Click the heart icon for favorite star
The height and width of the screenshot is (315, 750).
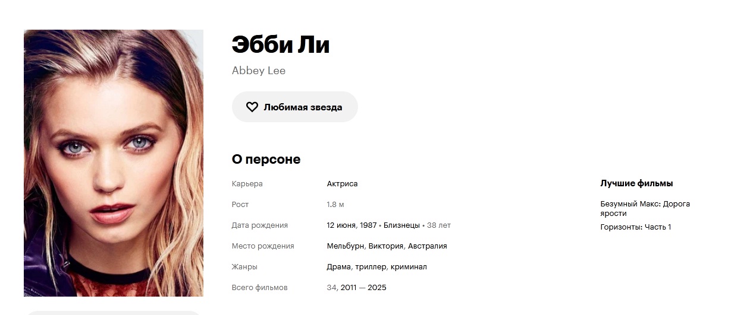pyautogui.click(x=252, y=107)
